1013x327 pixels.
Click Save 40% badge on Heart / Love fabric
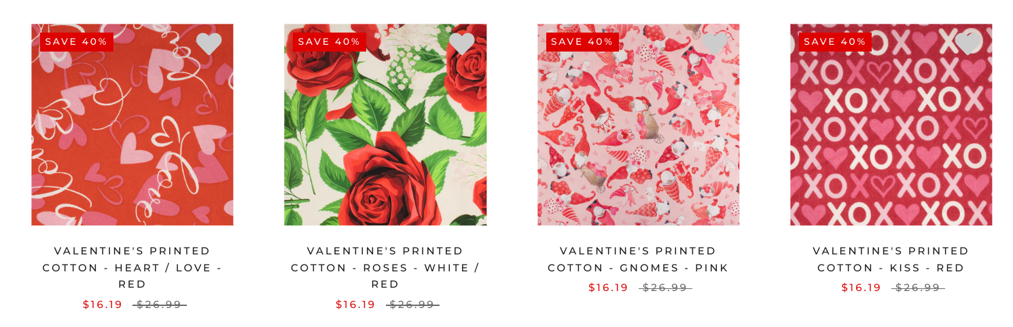point(77,41)
